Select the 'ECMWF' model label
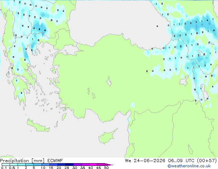The image size is (218, 169). pyautogui.click(x=55, y=161)
